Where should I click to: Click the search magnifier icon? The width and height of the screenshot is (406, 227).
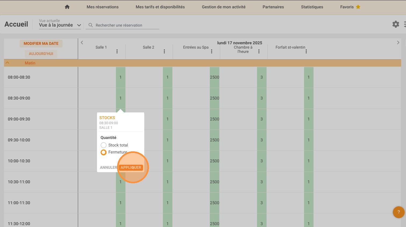(x=91, y=25)
